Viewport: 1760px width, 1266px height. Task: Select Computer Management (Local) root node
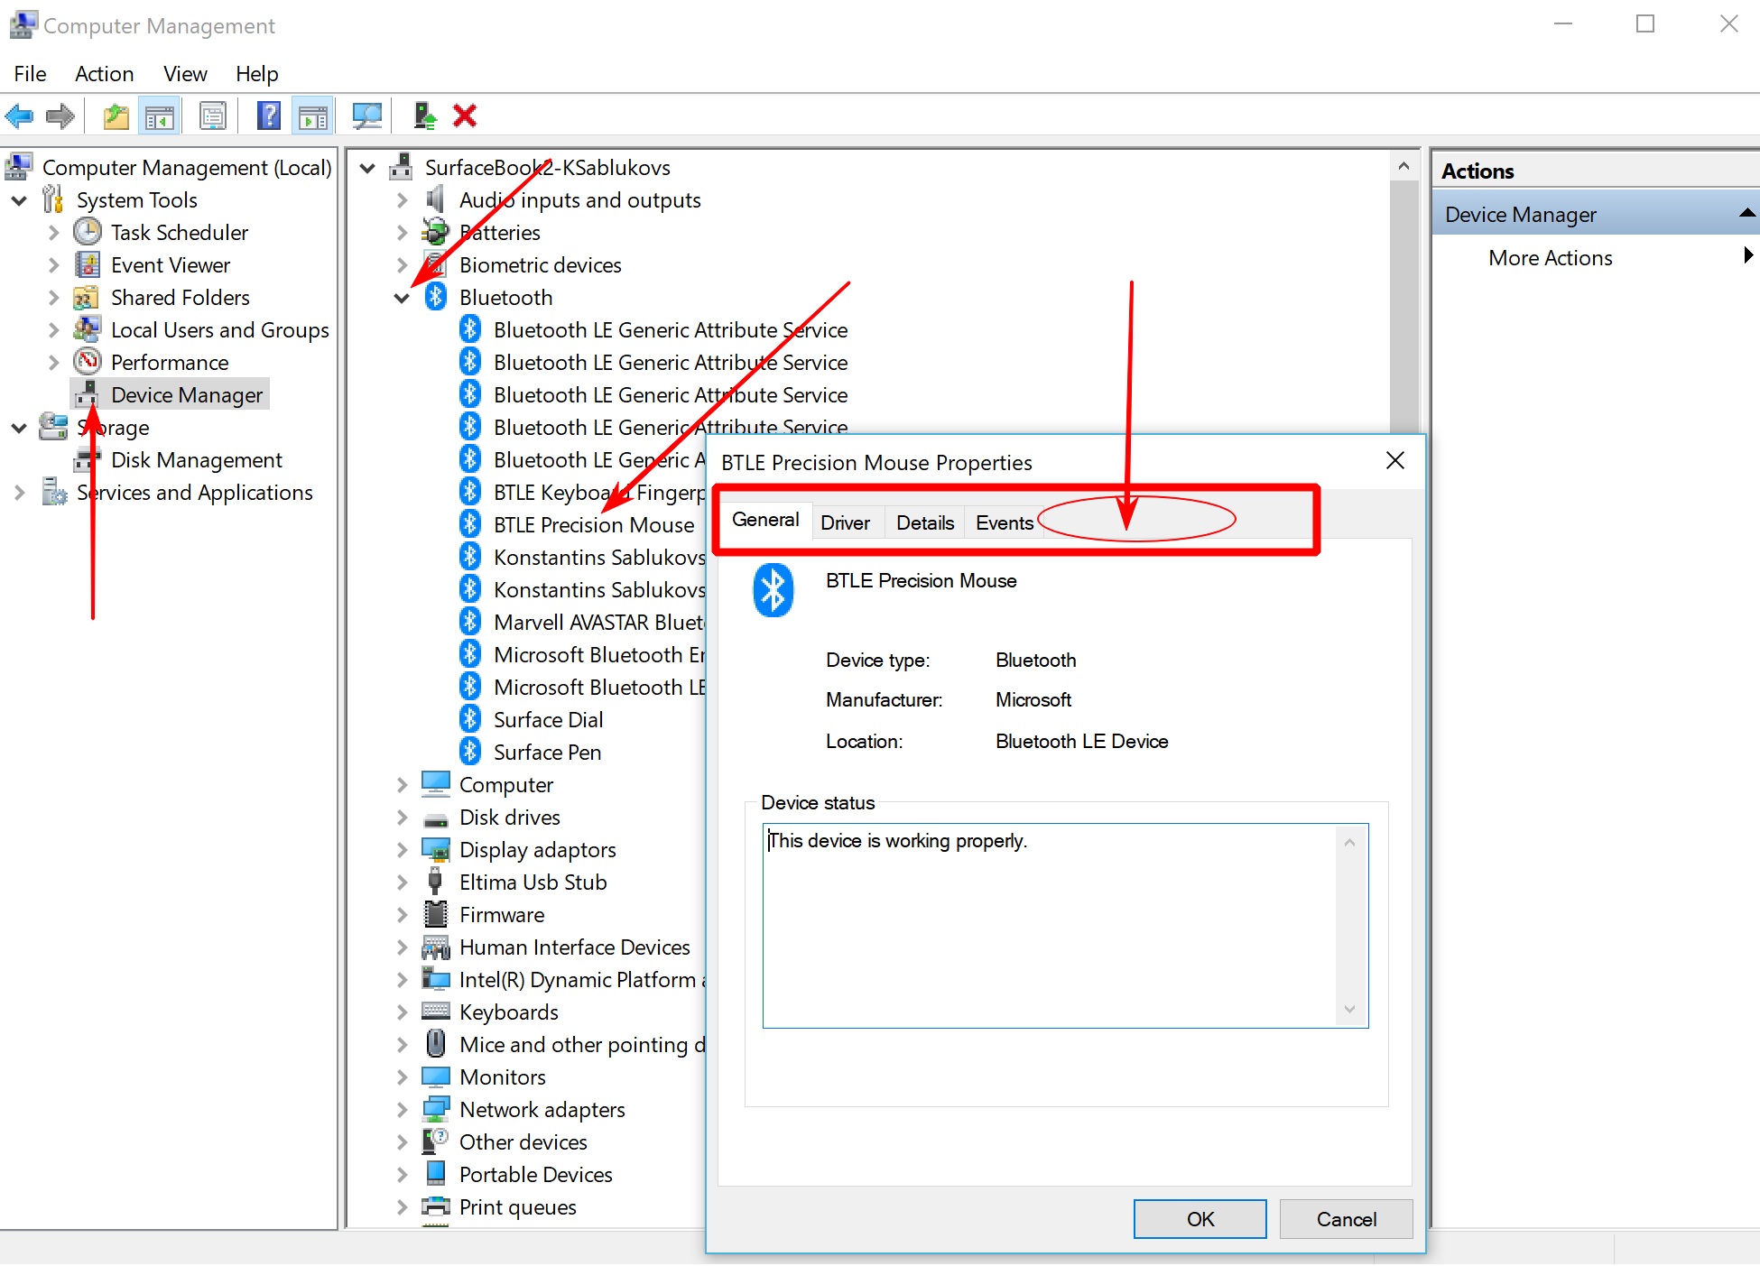click(x=187, y=167)
